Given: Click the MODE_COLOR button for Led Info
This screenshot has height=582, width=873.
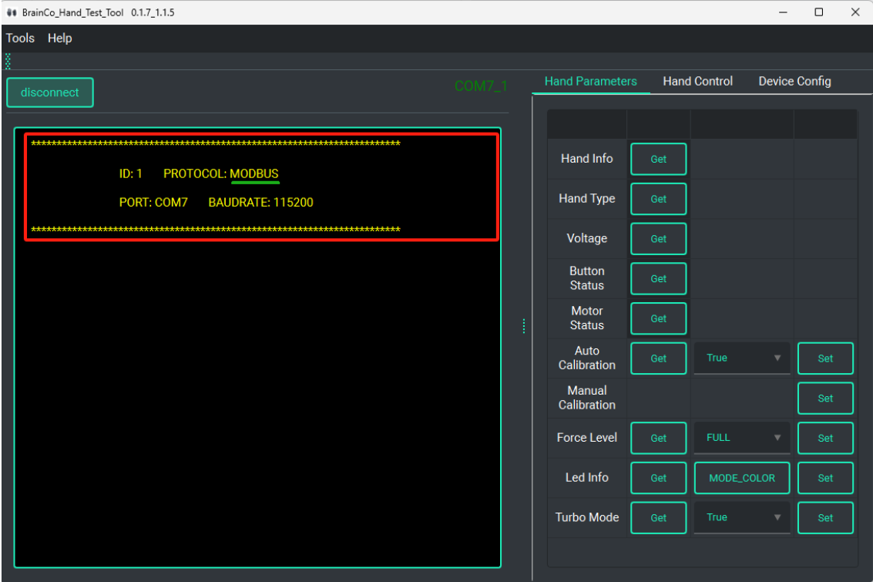Looking at the screenshot, I should (x=742, y=478).
